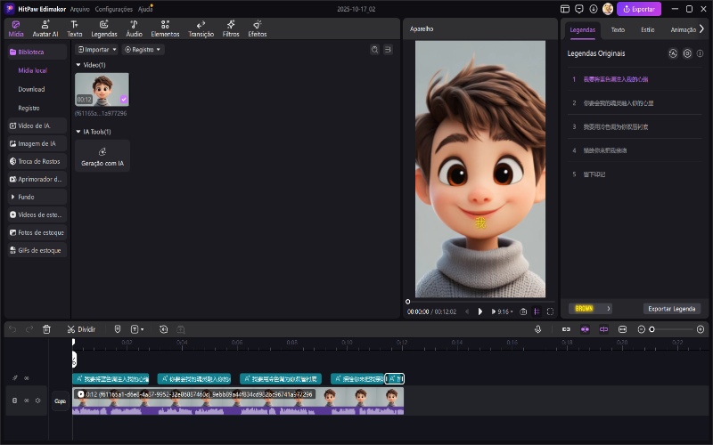Click the Exportar Legenda button
This screenshot has width=713, height=445.
(x=672, y=309)
